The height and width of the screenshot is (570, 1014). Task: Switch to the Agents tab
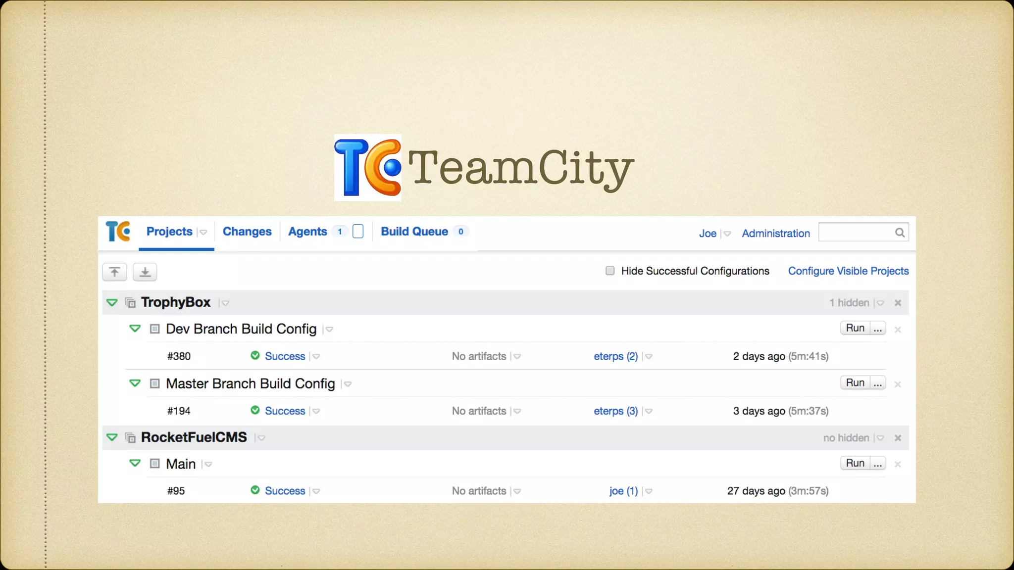(x=307, y=232)
